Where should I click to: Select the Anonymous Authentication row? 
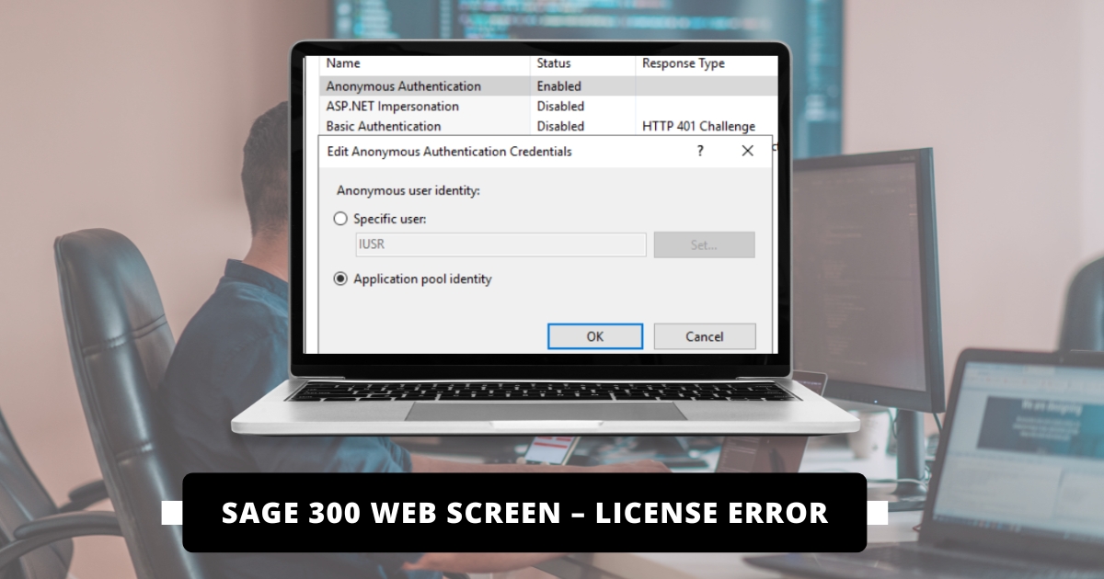pos(548,85)
